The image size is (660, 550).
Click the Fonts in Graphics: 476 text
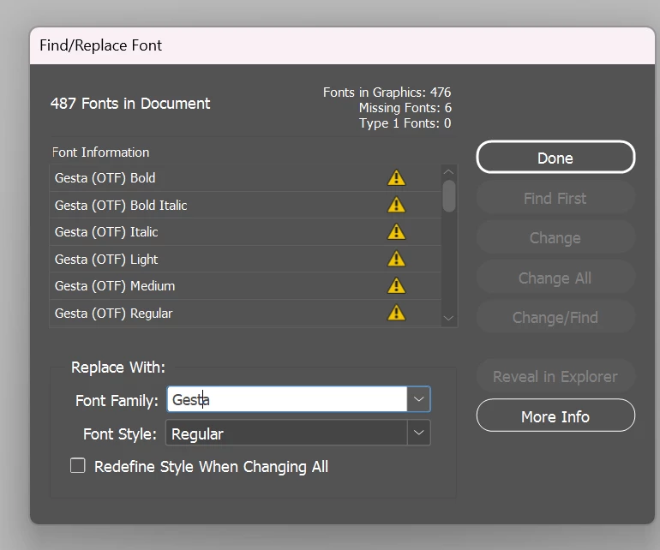pos(387,93)
